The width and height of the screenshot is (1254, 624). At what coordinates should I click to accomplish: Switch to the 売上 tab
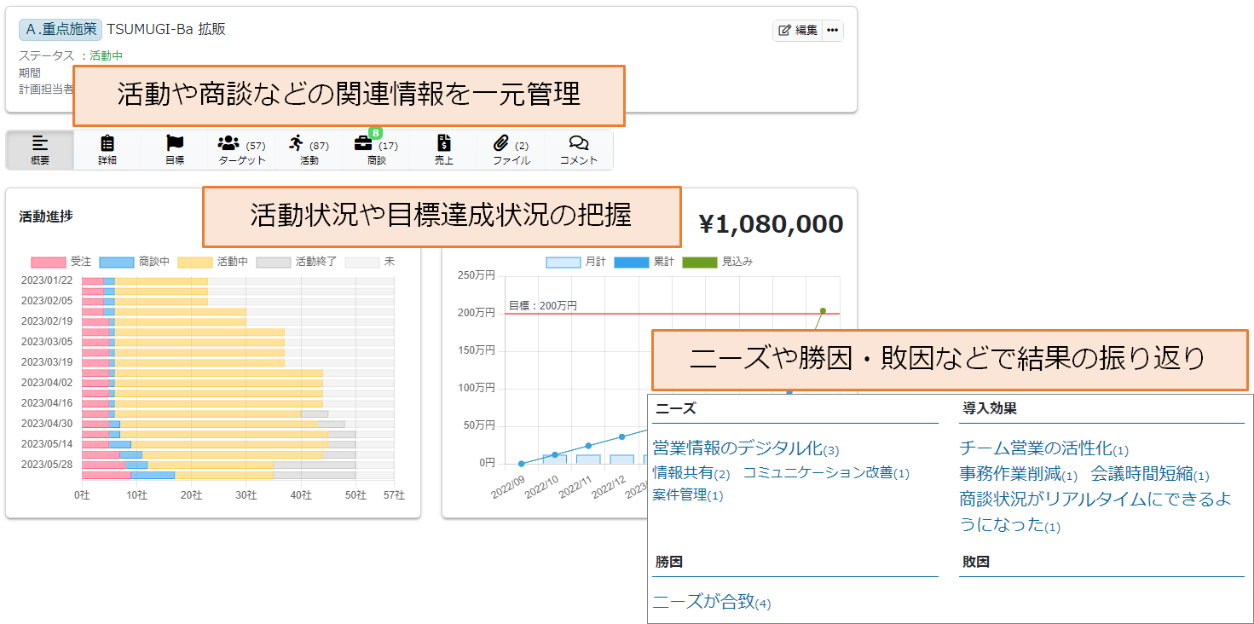(444, 150)
